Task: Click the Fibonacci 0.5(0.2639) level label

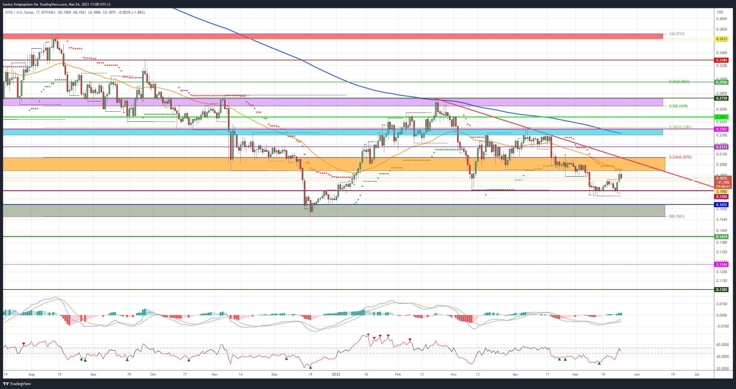Action: [678, 106]
